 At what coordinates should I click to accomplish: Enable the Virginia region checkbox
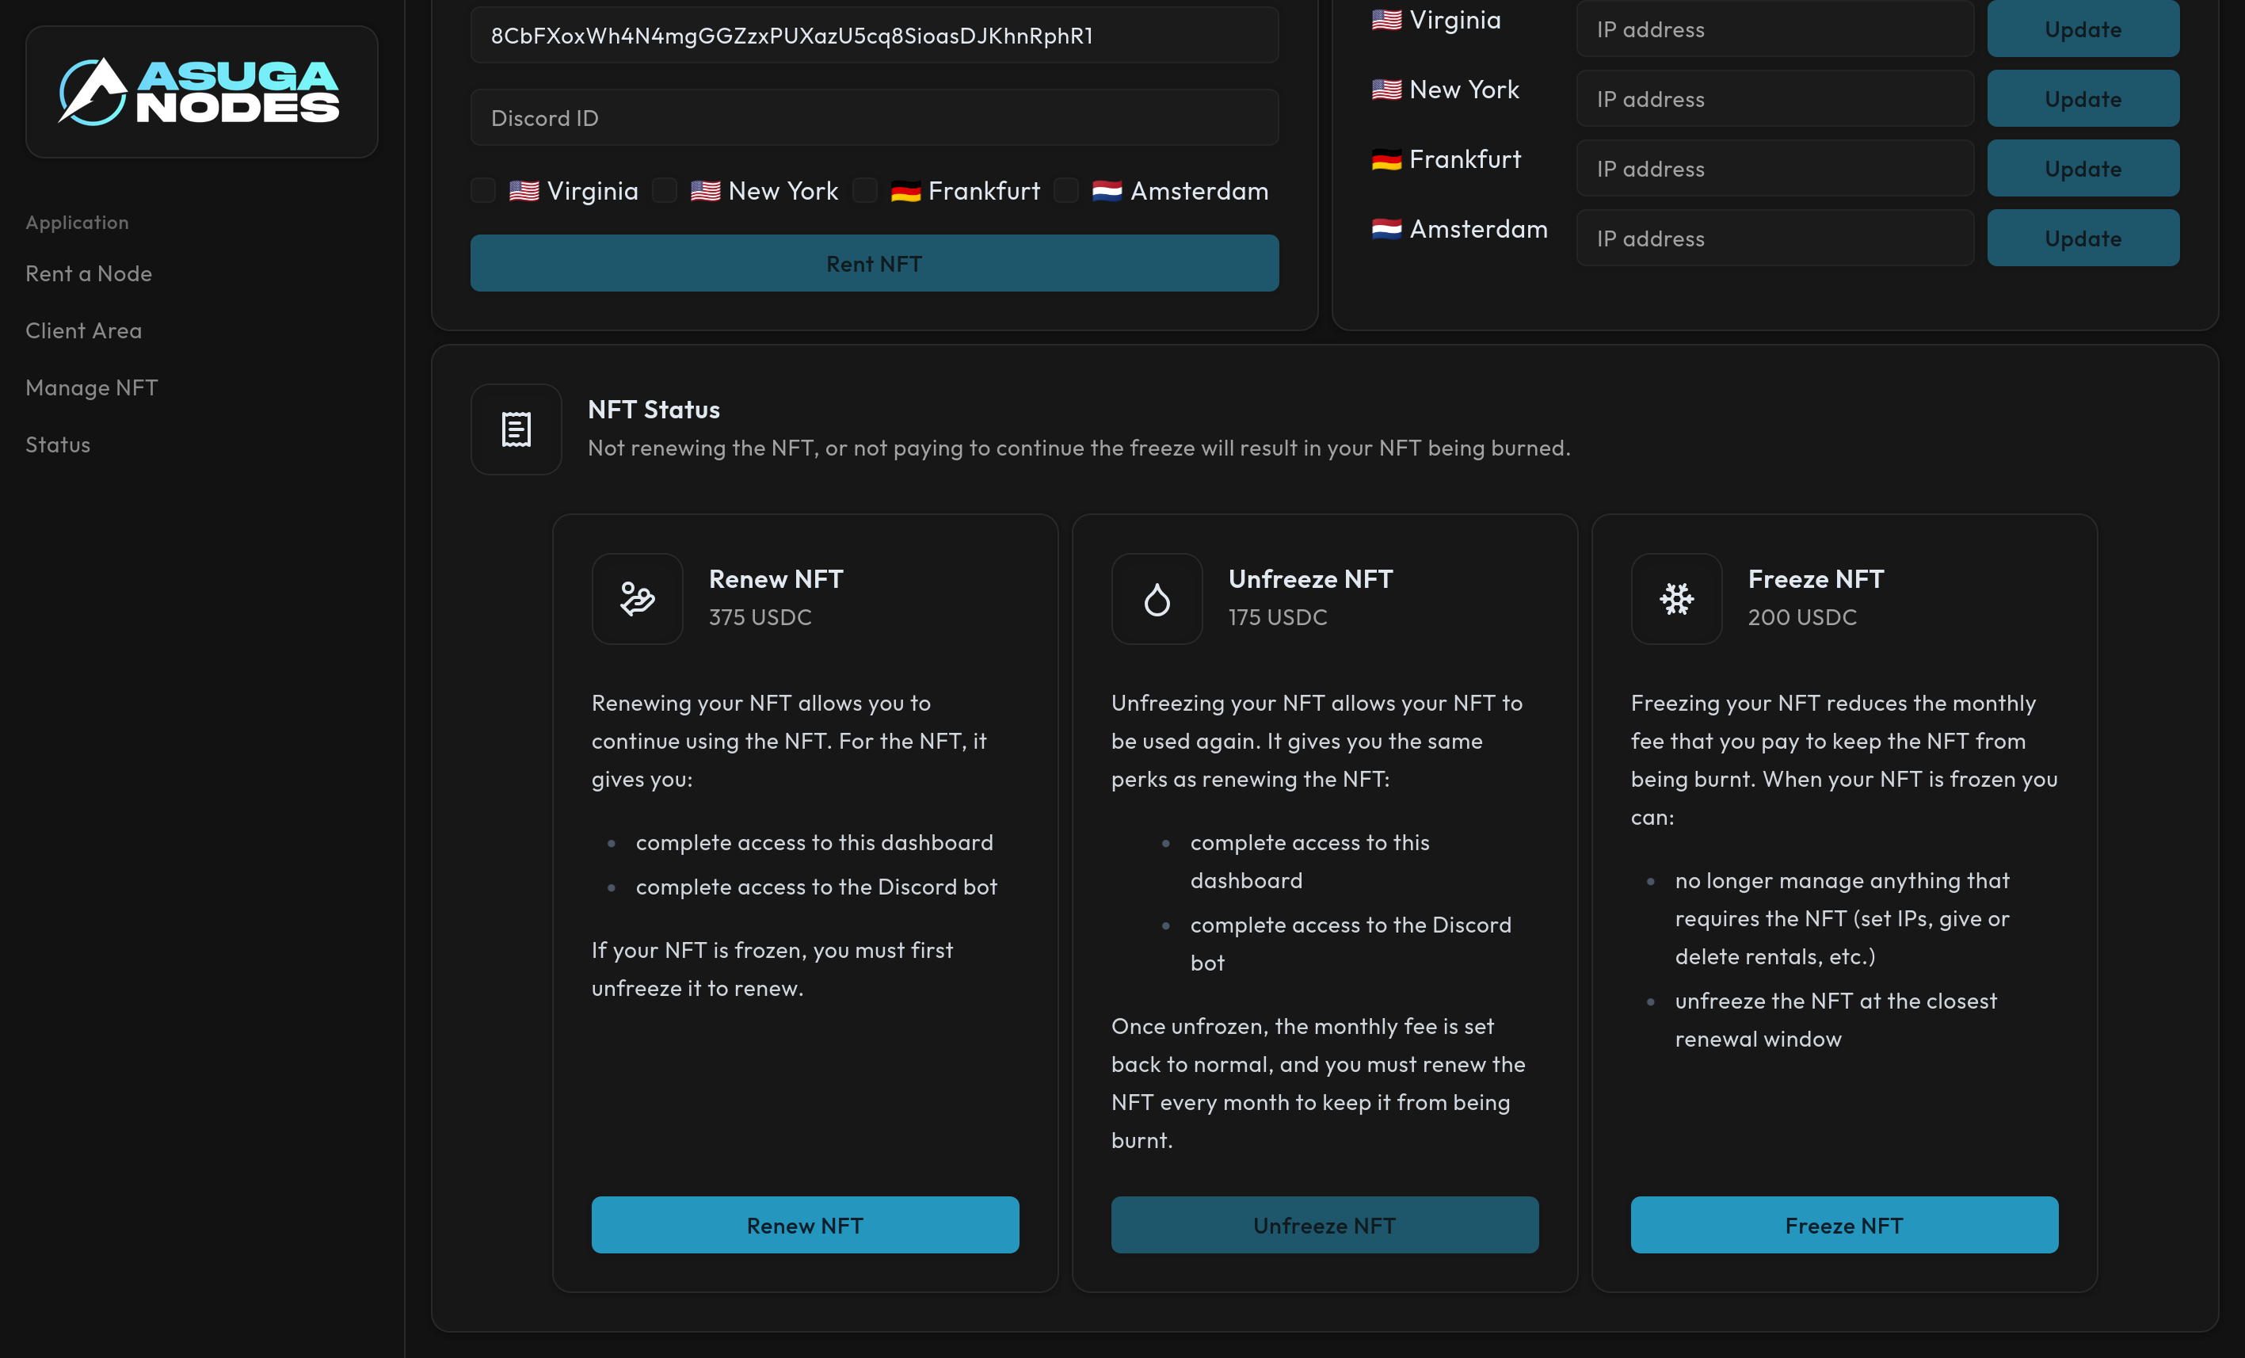pyautogui.click(x=483, y=190)
